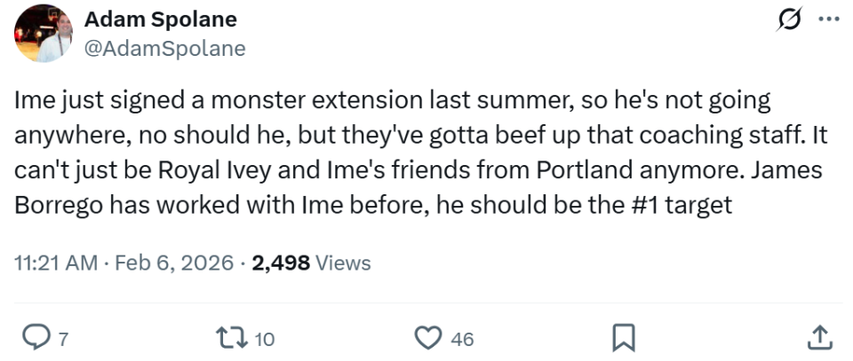Click the Feb 6, 2026 date
The width and height of the screenshot is (853, 361).
click(x=174, y=263)
